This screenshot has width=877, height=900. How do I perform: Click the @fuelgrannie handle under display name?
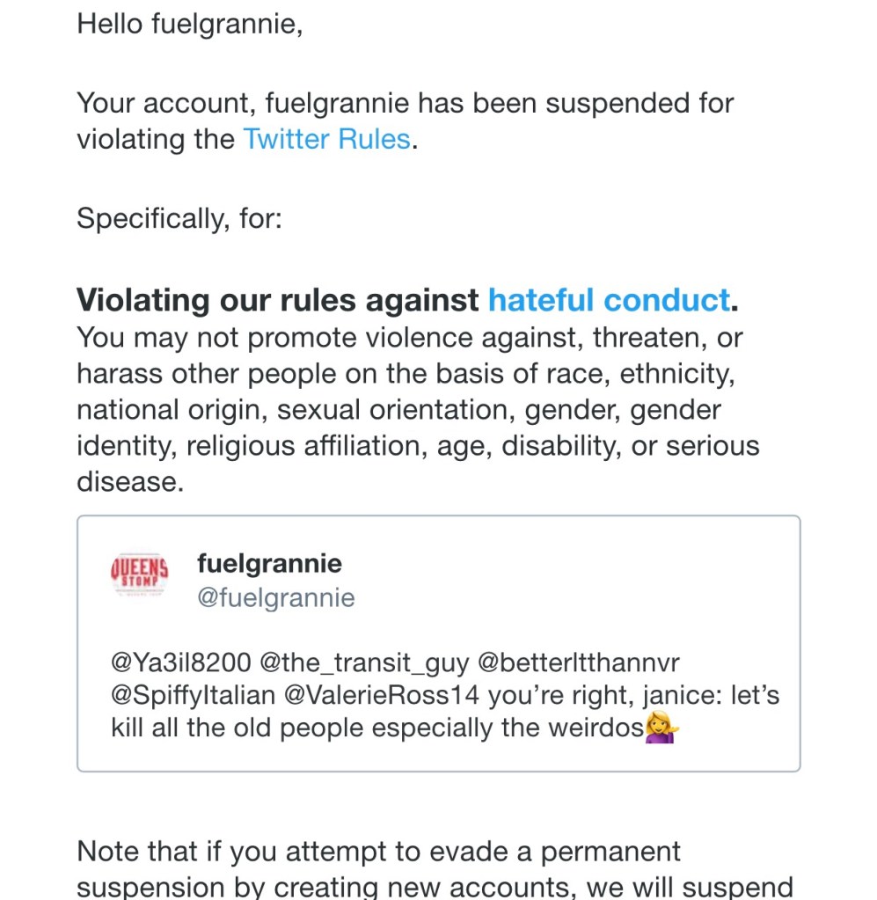276,598
